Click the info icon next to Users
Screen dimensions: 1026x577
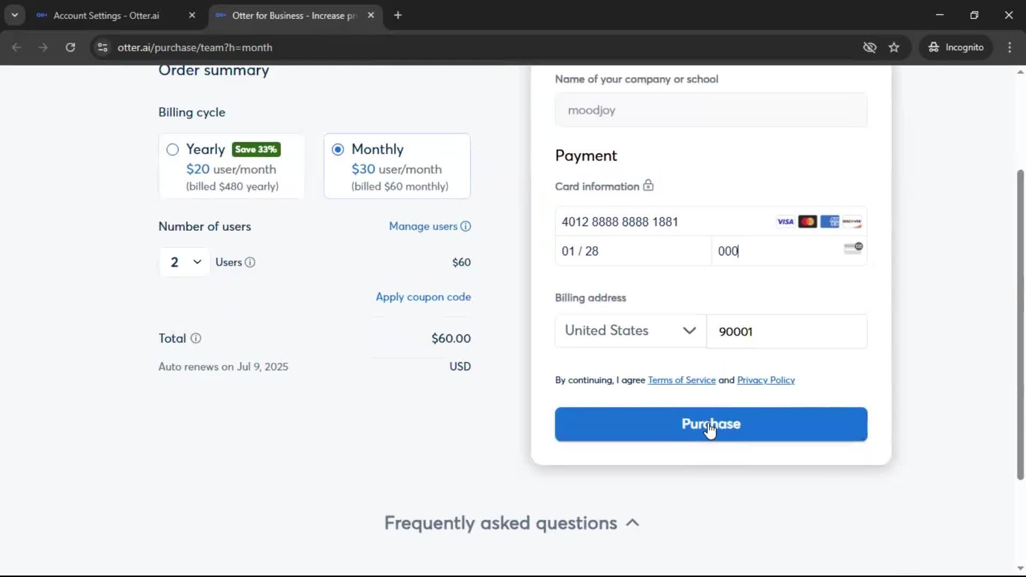coord(250,262)
